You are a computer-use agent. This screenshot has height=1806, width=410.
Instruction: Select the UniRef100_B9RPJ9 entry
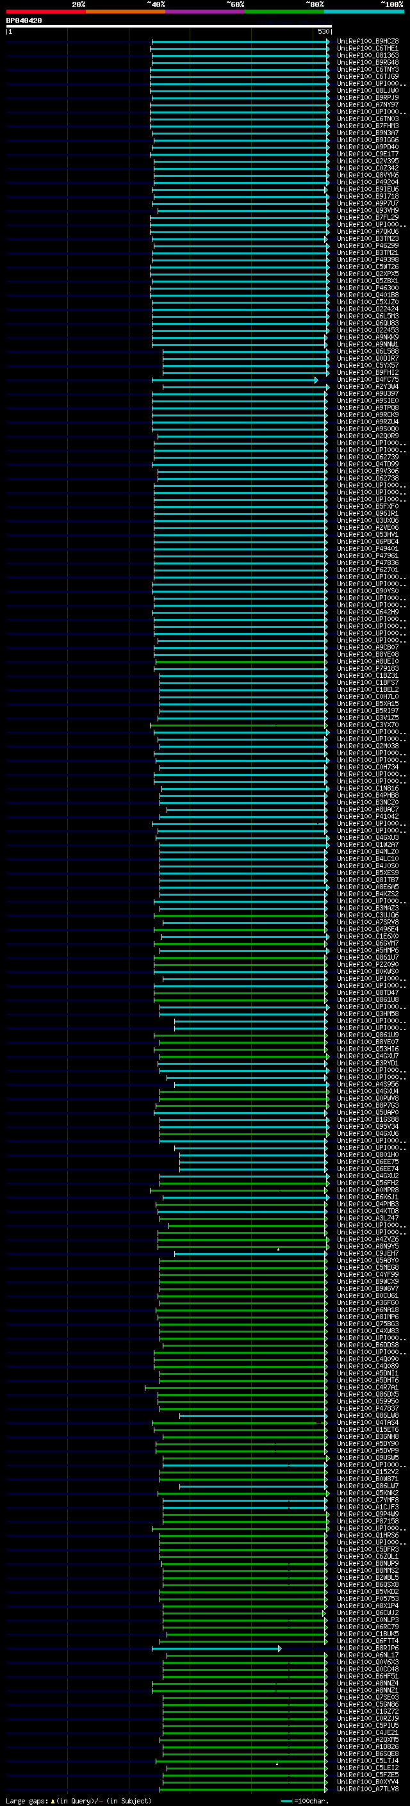click(x=367, y=97)
